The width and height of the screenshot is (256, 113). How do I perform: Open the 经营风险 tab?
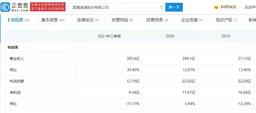pyautogui.click(x=122, y=20)
